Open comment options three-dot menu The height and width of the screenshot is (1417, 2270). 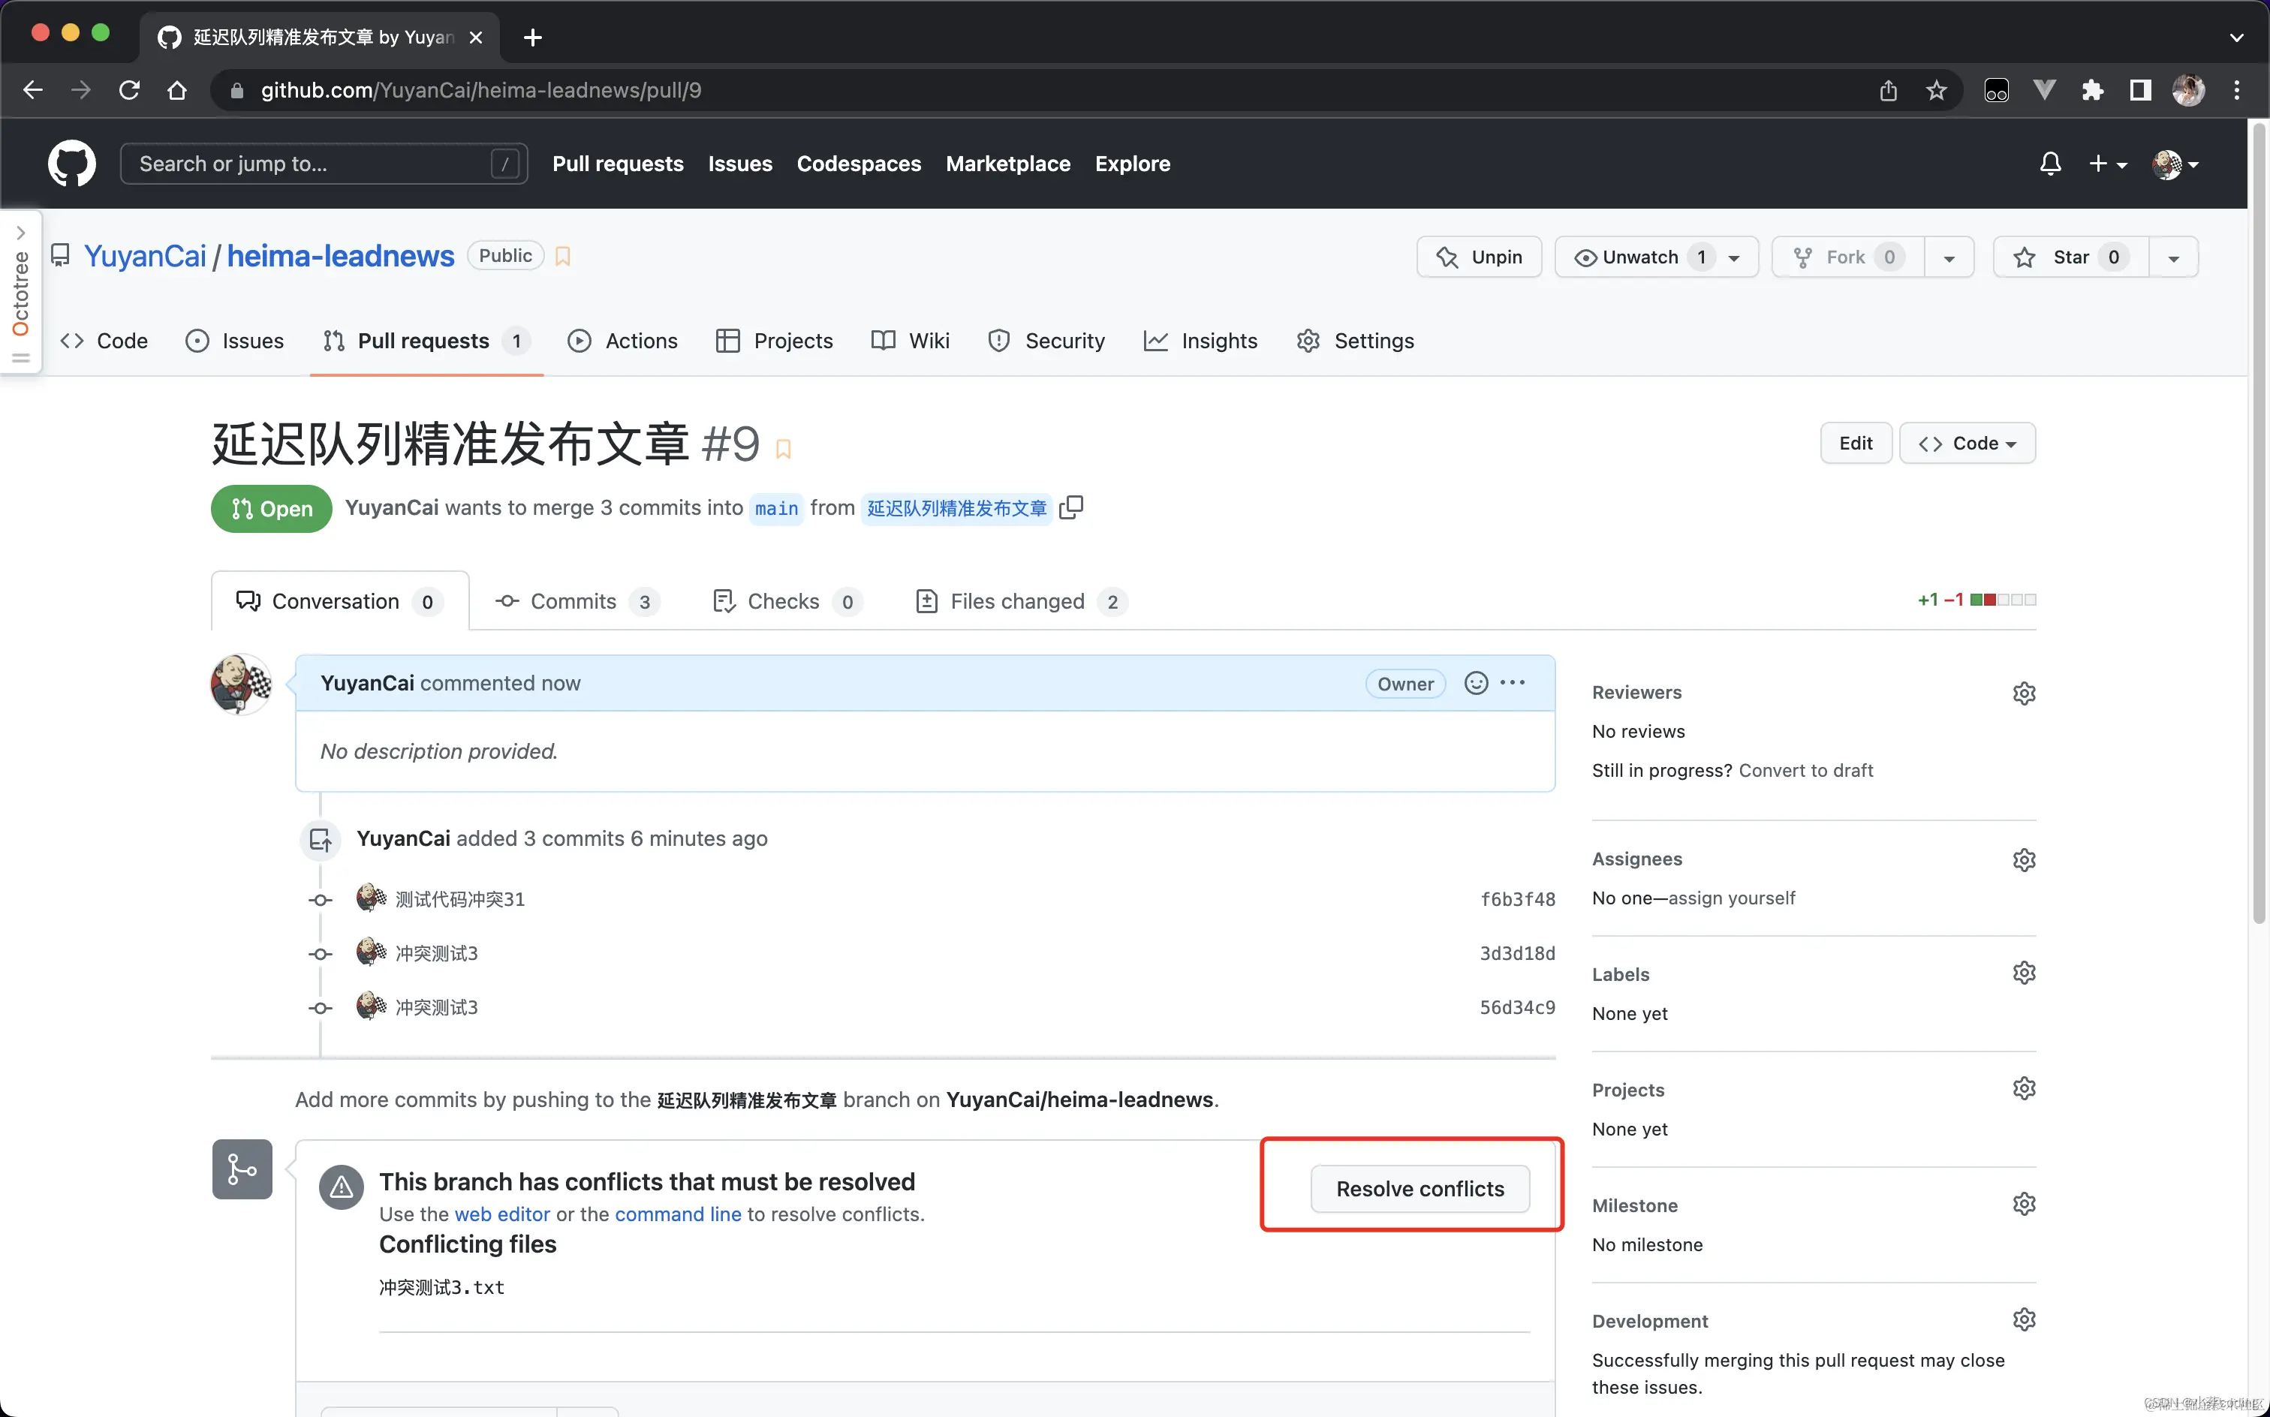point(1512,683)
